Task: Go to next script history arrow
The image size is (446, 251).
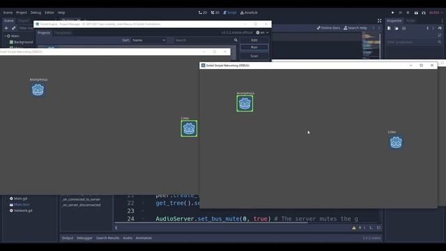Action: (379, 28)
